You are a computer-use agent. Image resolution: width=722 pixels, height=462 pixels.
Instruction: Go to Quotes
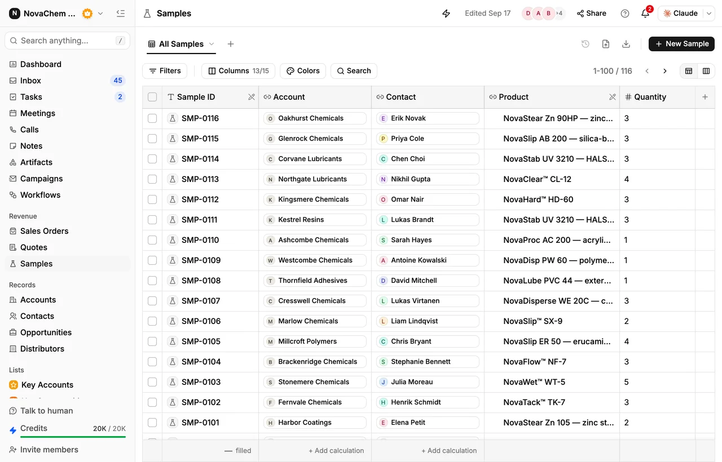pyautogui.click(x=68, y=247)
